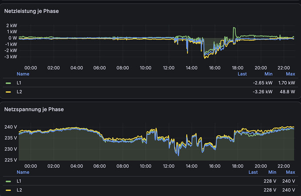Toggle L2 series label in Netzspannung legend
Image resolution: width=301 pixels, height=196 pixels.
[19, 190]
